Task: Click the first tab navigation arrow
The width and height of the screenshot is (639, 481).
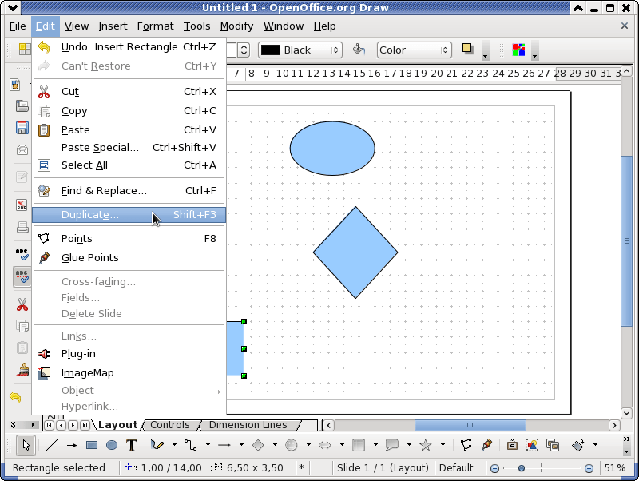Action: (x=50, y=426)
